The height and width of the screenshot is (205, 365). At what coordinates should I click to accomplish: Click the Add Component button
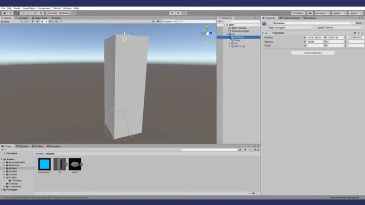point(313,53)
